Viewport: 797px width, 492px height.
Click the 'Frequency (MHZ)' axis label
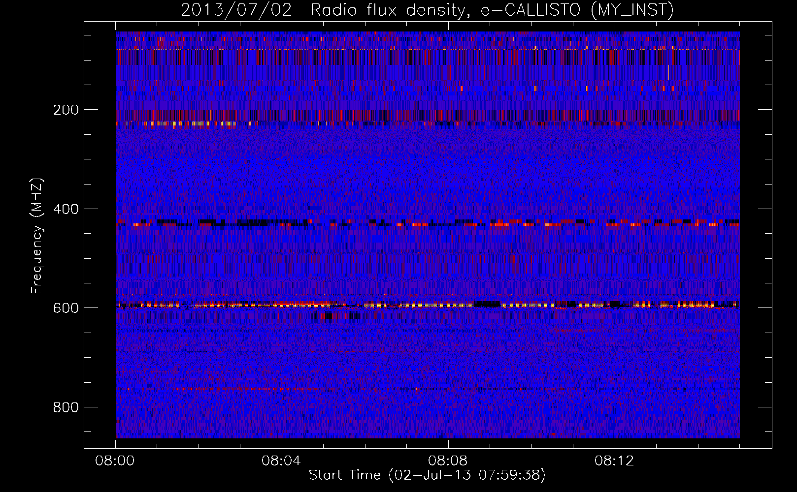[37, 236]
